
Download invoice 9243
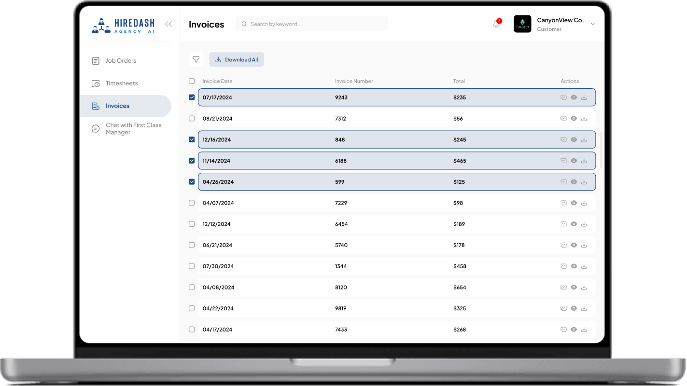point(584,97)
